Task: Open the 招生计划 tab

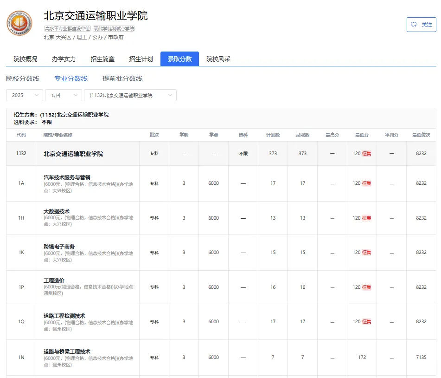Action: click(x=141, y=59)
